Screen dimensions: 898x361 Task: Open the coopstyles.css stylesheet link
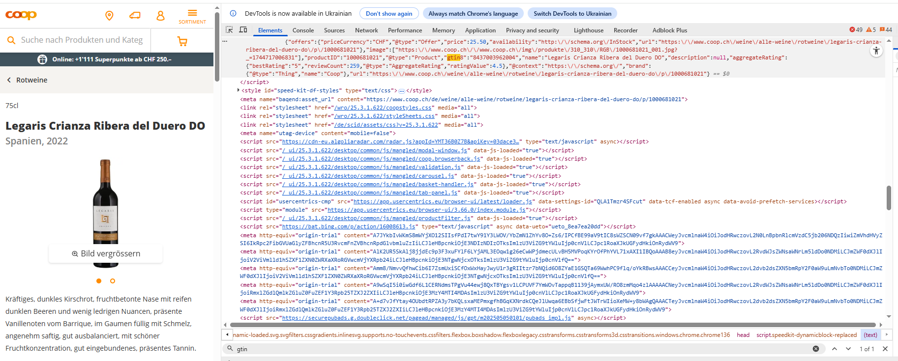pyautogui.click(x=383, y=108)
